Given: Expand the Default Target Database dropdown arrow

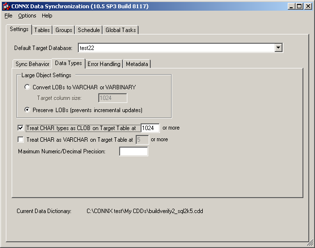Looking at the screenshot, I should [x=278, y=48].
